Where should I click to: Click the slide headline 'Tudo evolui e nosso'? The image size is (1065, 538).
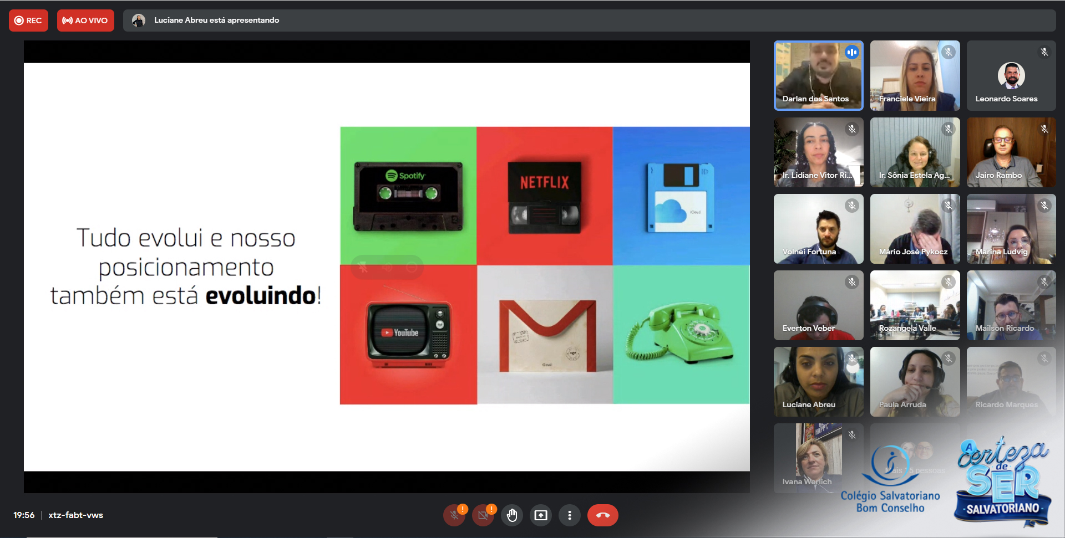point(186,238)
